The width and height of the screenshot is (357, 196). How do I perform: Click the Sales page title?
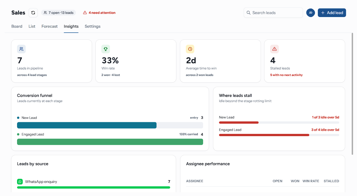[x=18, y=13]
